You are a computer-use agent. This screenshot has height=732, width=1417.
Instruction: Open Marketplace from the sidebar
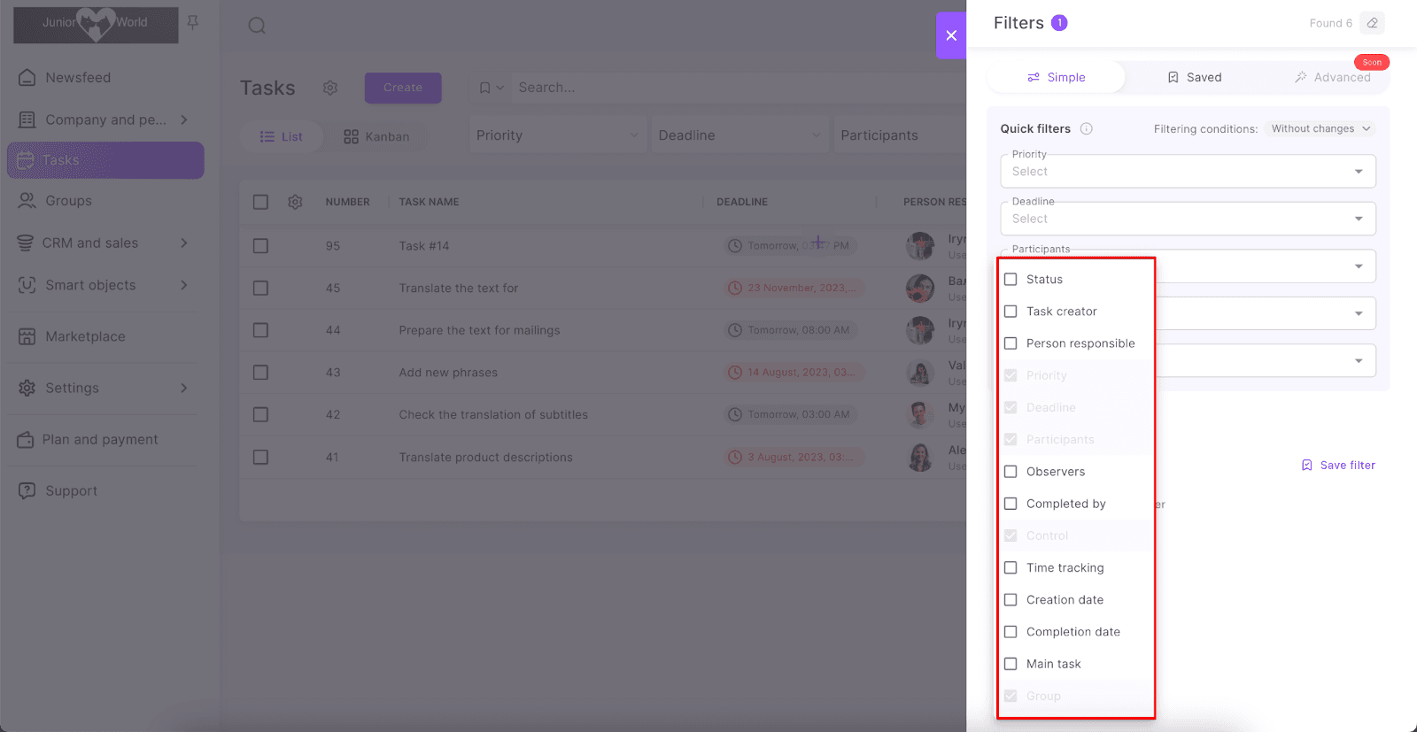pyautogui.click(x=85, y=336)
